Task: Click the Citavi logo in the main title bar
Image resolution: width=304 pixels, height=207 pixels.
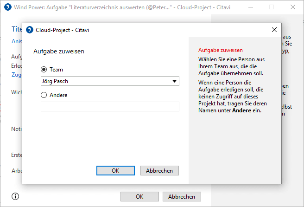Action: click(x=8, y=7)
